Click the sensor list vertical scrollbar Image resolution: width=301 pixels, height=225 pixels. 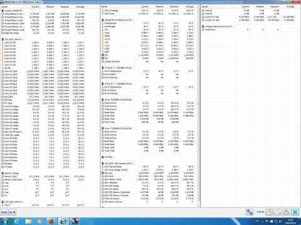pyautogui.click(x=198, y=104)
